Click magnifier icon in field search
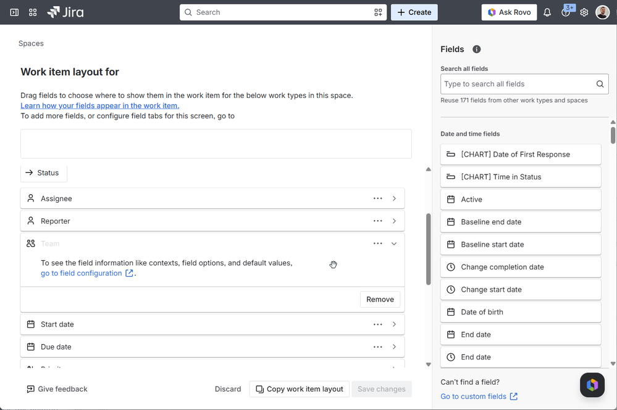This screenshot has width=617, height=410. 600,84
